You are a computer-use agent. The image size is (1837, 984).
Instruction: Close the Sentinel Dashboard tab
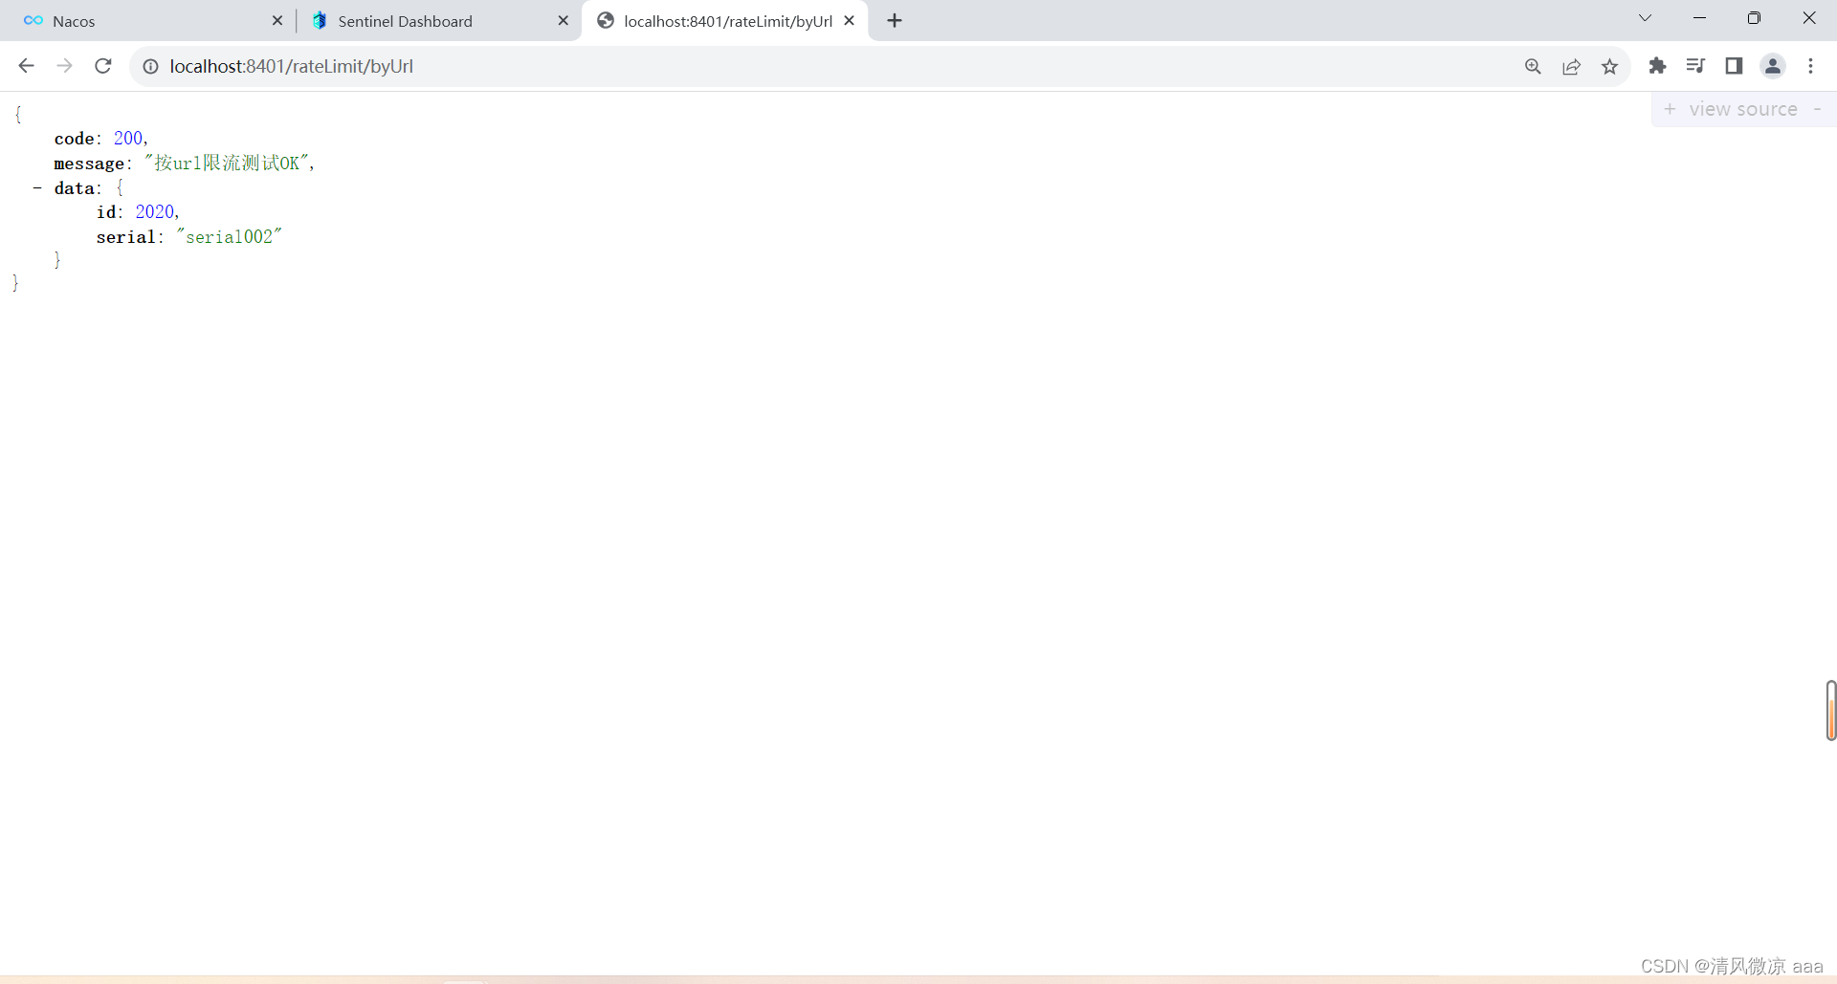coord(563,20)
